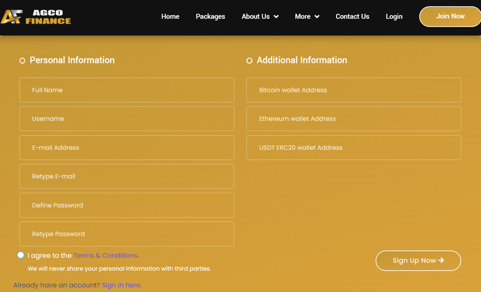Open the Terms & Conditions link

(106, 255)
